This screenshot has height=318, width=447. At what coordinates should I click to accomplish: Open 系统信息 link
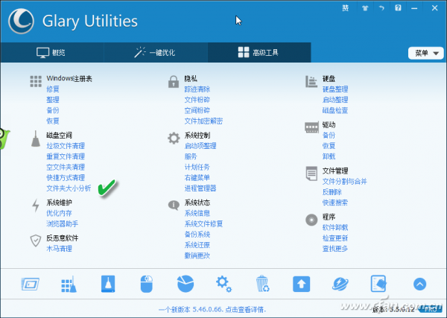pyautogui.click(x=197, y=213)
